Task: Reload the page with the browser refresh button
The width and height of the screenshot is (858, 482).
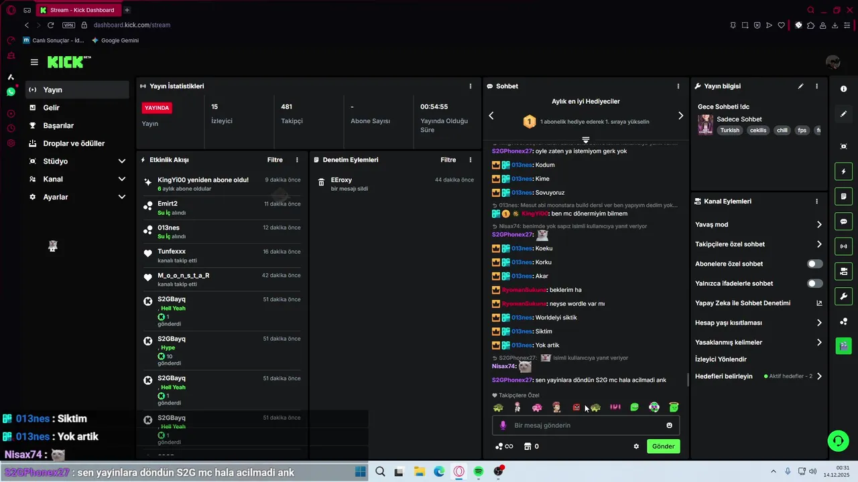Action: point(50,25)
